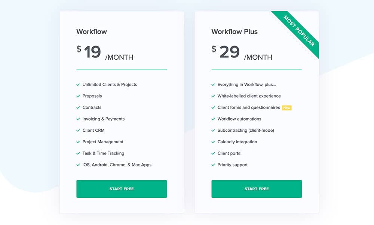Click checkmark beside Priority support
374x225 pixels.
tap(213, 165)
